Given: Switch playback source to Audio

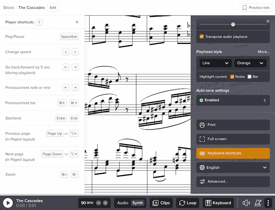Looking at the screenshot, I should click(x=123, y=203).
